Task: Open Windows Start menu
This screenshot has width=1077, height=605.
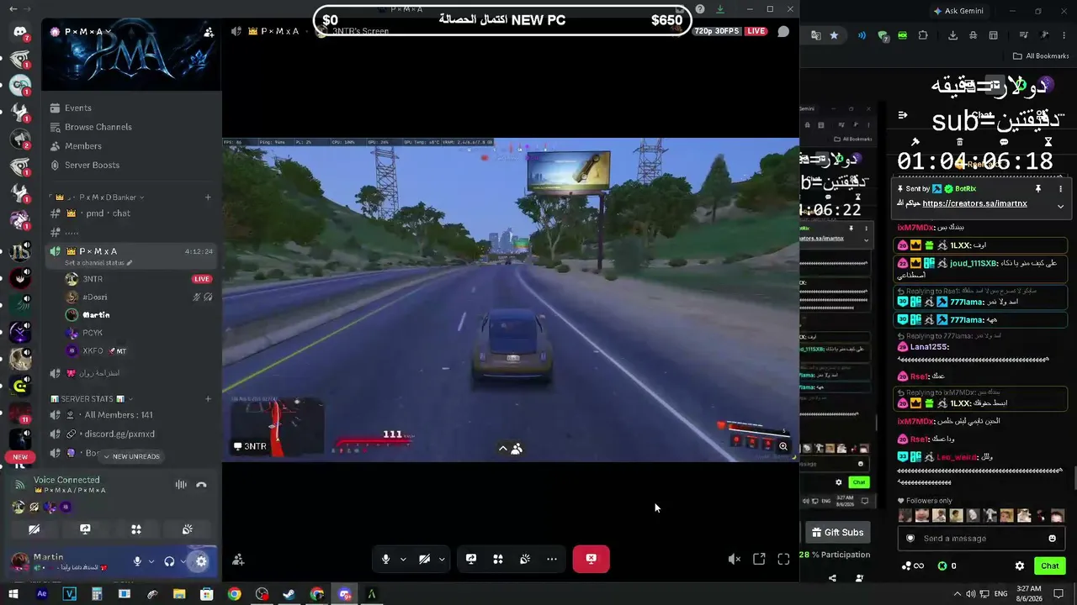Action: (13, 594)
